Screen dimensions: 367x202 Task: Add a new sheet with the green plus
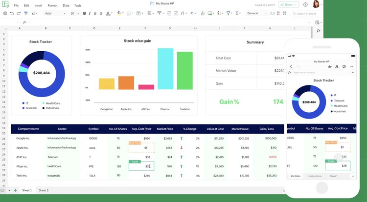click(x=15, y=190)
